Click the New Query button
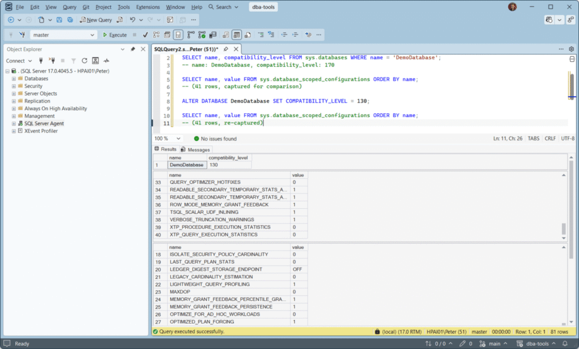This screenshot has width=579, height=349. pos(96,20)
